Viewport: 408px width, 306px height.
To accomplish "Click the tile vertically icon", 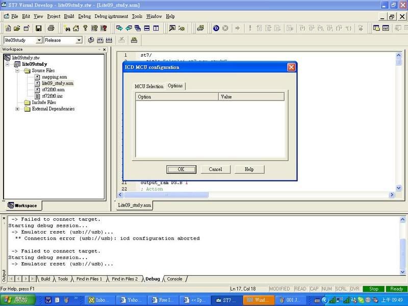I will (156, 28).
